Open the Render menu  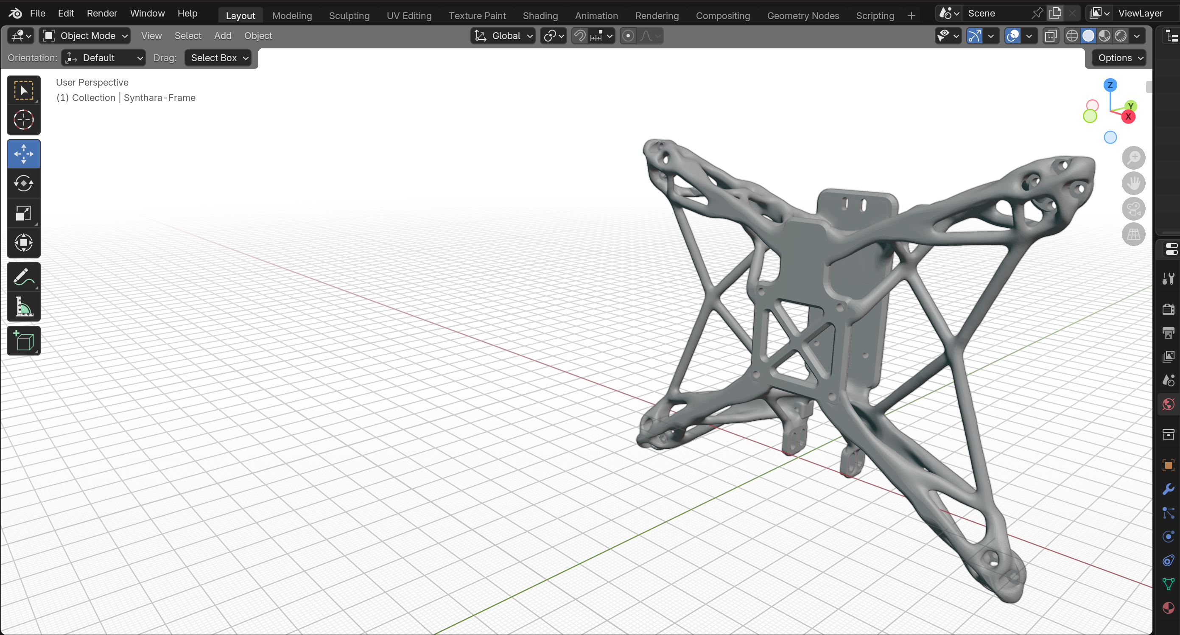[101, 13]
